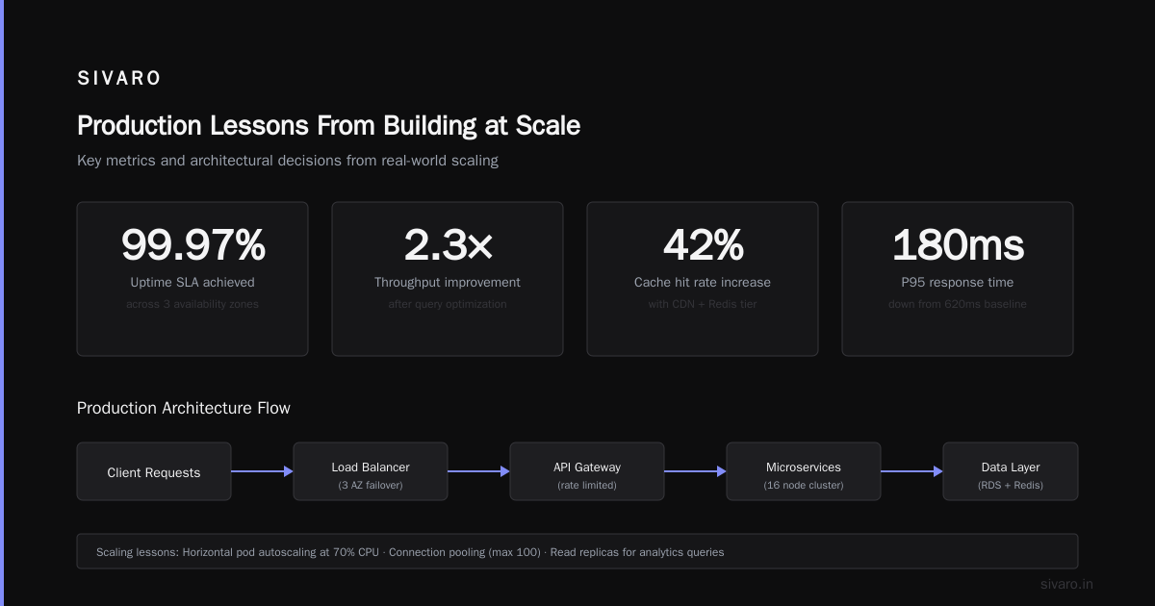Click the sivaro.in link

1066,584
